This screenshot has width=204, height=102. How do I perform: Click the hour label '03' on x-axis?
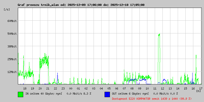pyautogui.click(x=94, y=88)
